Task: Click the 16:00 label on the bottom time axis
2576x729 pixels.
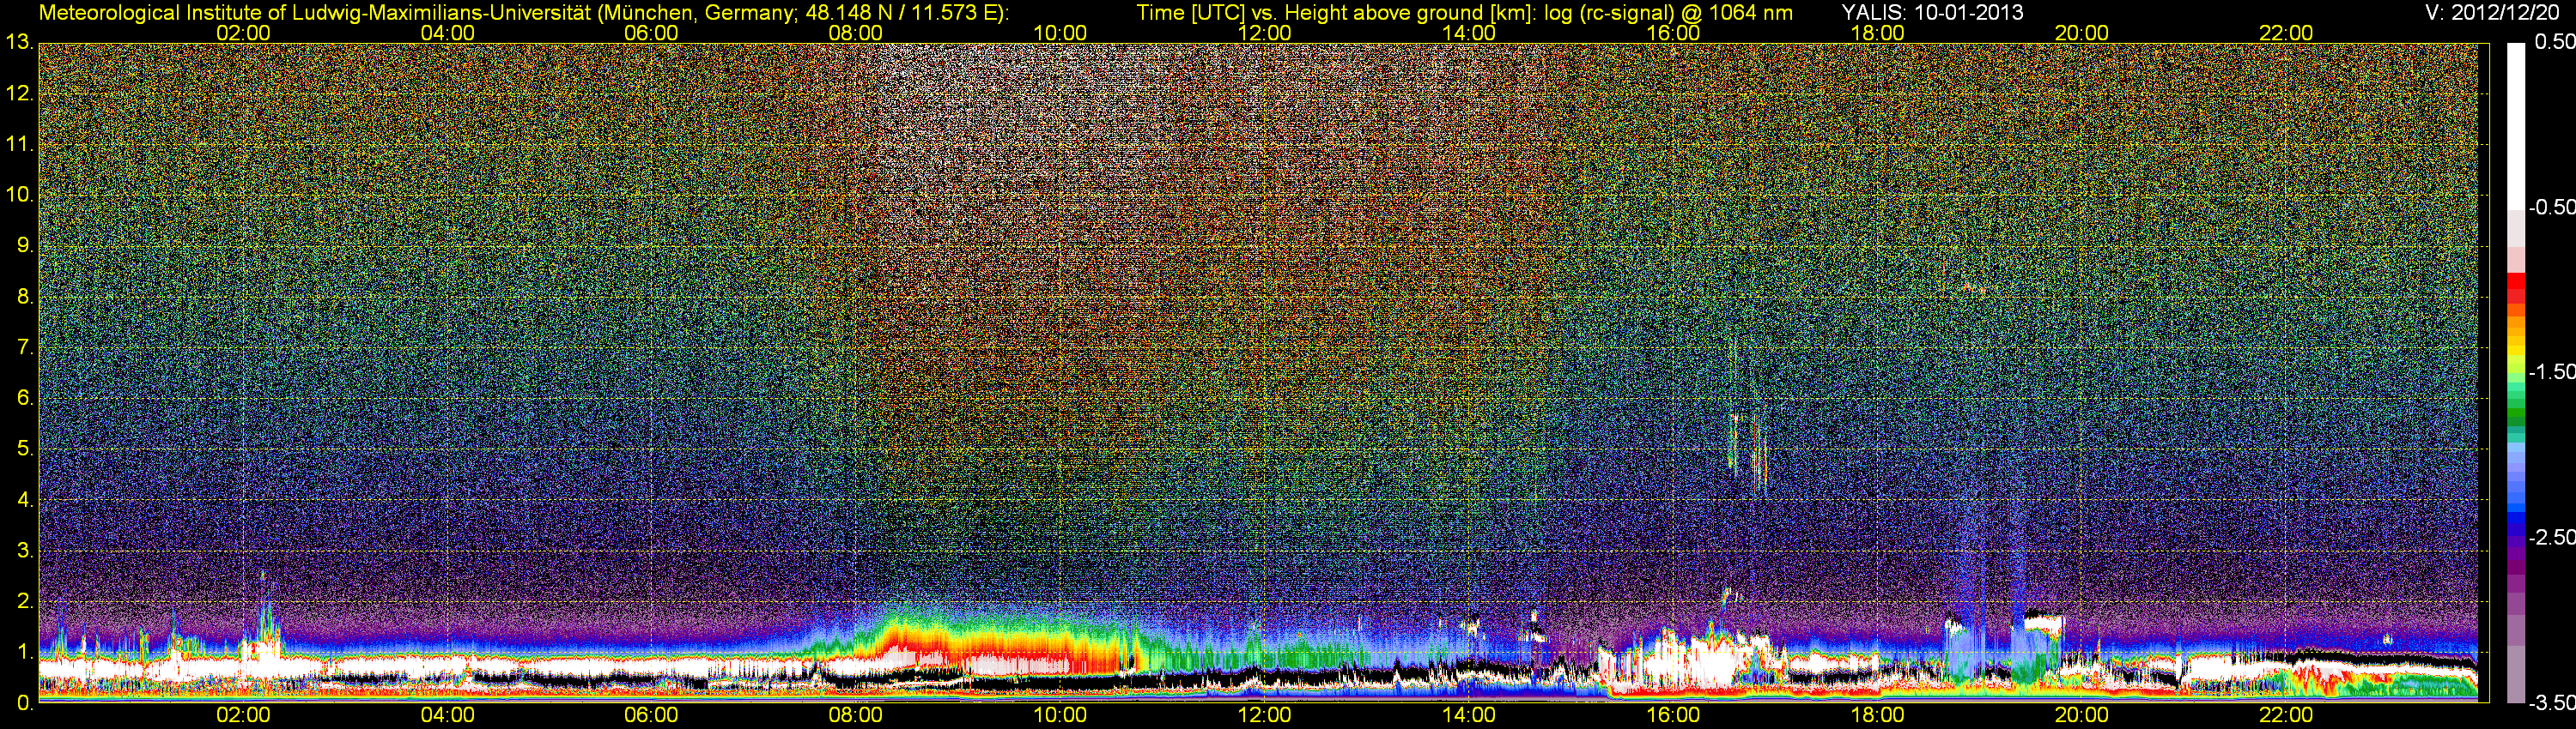Action: (x=1673, y=715)
